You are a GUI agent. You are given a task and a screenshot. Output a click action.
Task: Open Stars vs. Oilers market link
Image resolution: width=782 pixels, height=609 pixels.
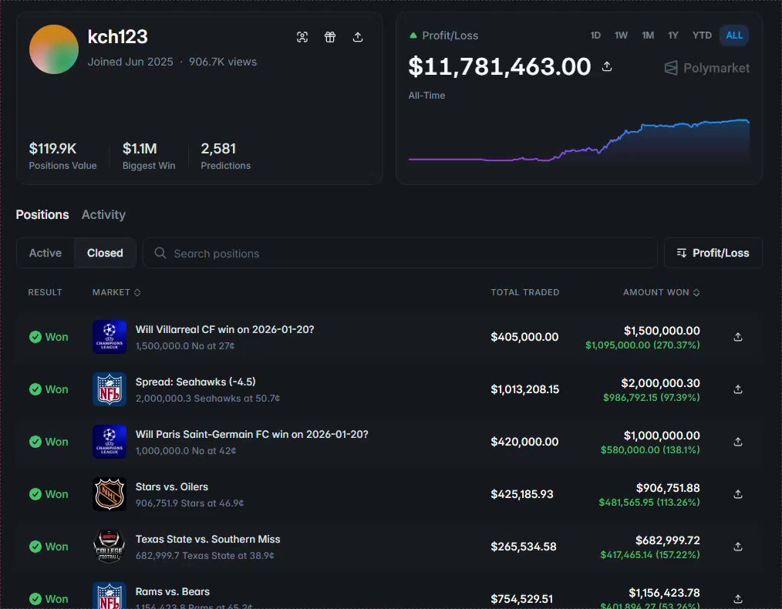point(172,487)
